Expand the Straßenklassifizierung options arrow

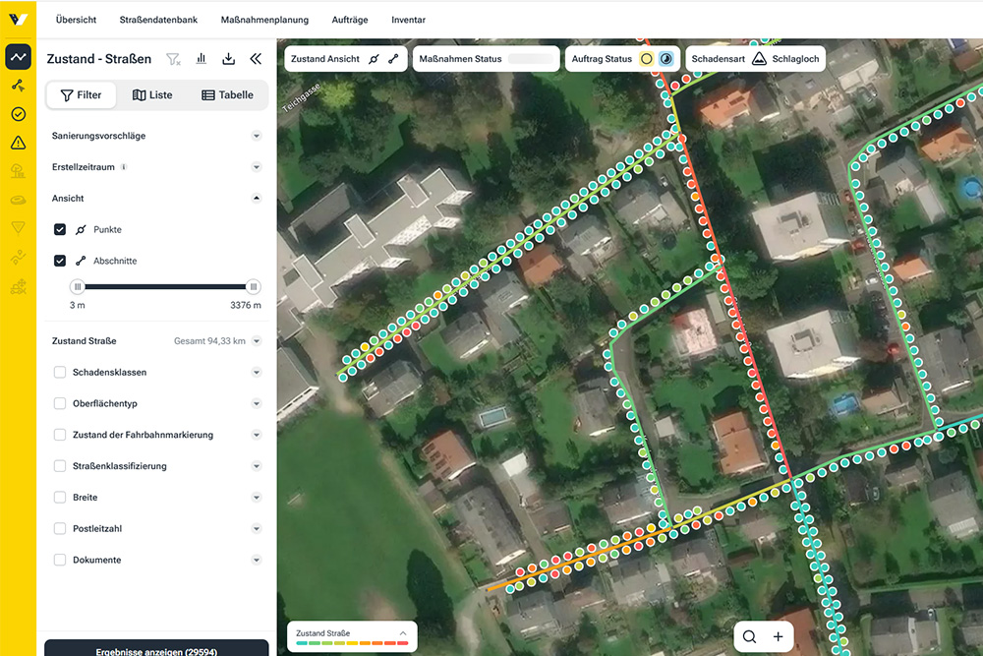(x=257, y=466)
